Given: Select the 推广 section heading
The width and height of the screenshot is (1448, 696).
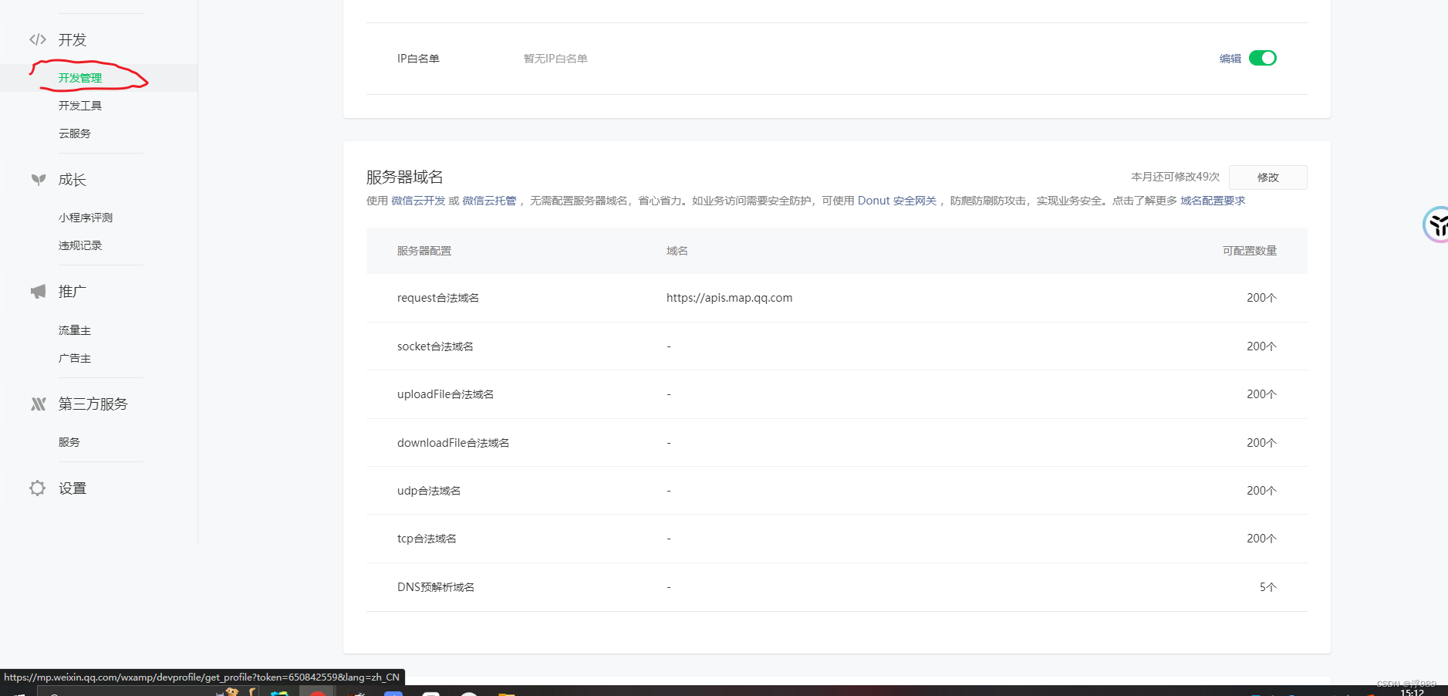Looking at the screenshot, I should pos(73,292).
